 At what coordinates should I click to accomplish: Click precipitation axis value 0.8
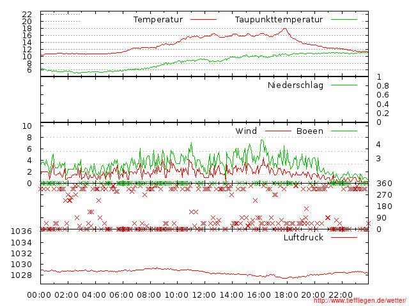[x=383, y=86]
